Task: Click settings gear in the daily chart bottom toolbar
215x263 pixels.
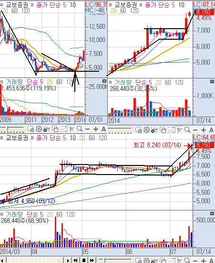Action: coord(146,261)
